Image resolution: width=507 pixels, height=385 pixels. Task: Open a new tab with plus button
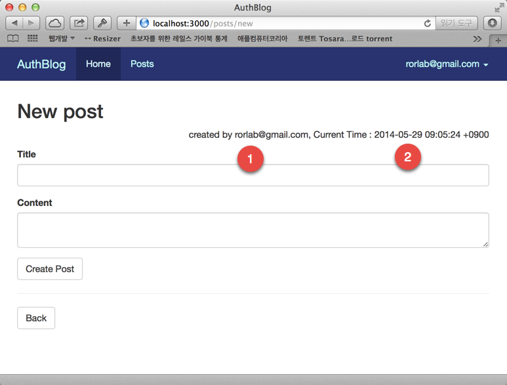[498, 40]
